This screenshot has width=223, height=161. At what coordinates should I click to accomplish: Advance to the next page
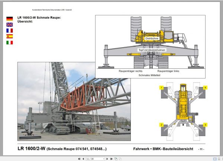(107, 159)
